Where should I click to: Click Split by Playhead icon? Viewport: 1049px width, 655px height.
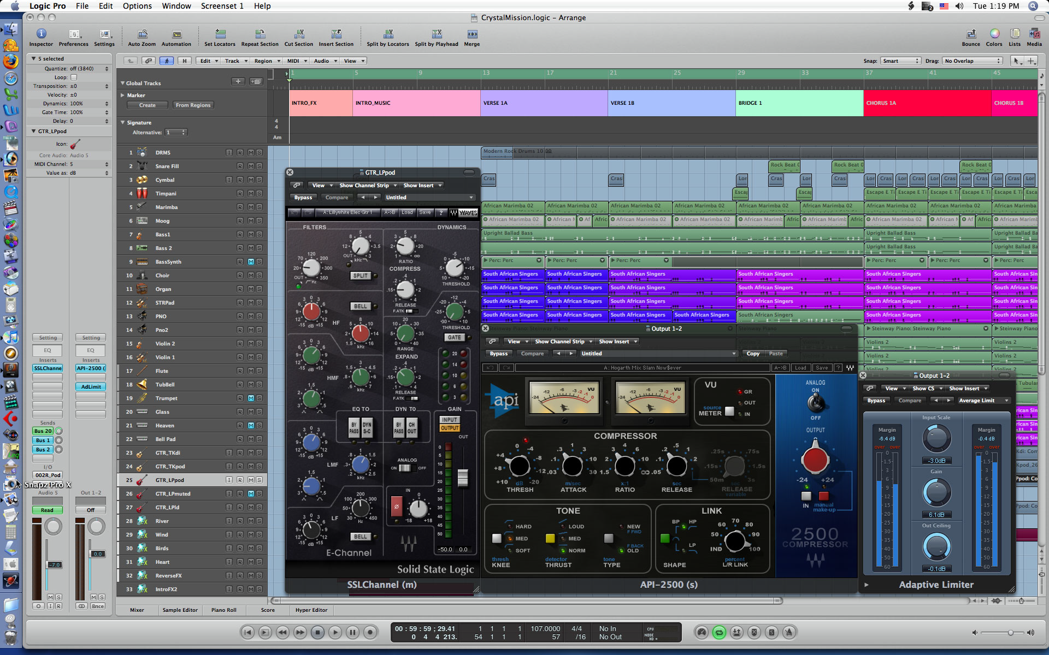[436, 34]
